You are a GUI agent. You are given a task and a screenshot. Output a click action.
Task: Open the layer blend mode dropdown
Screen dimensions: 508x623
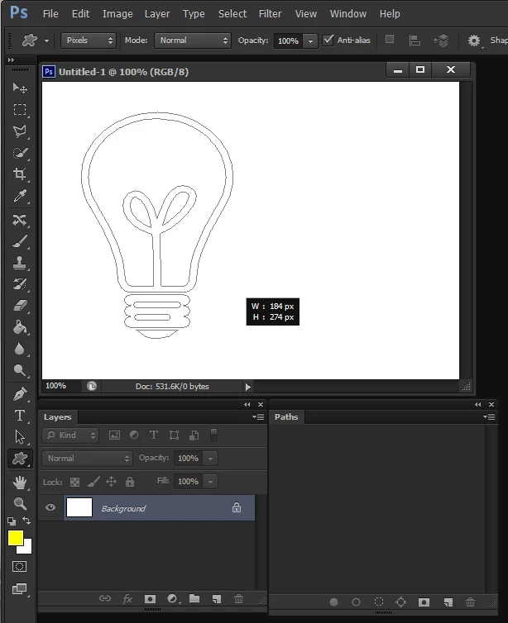tap(88, 459)
